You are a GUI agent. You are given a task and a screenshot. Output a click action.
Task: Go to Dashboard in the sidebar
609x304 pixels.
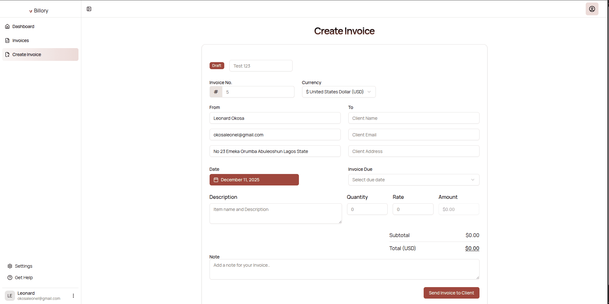tap(23, 26)
